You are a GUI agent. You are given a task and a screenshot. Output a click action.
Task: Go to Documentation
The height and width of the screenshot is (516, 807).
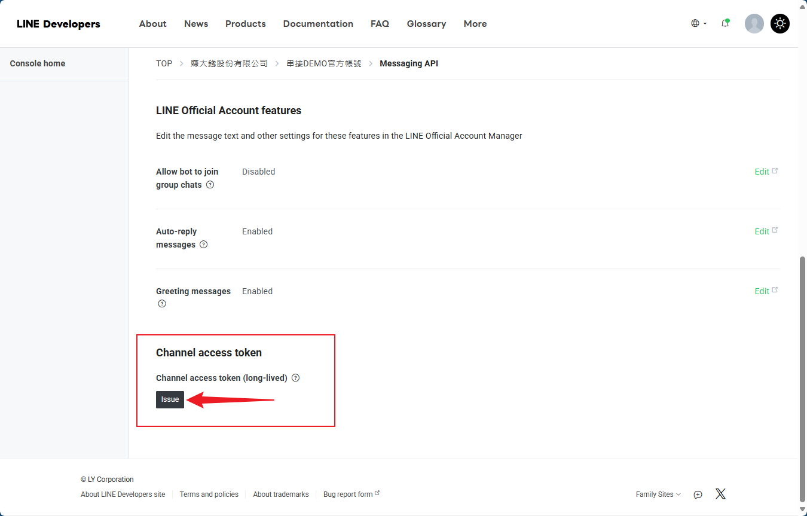coord(318,24)
